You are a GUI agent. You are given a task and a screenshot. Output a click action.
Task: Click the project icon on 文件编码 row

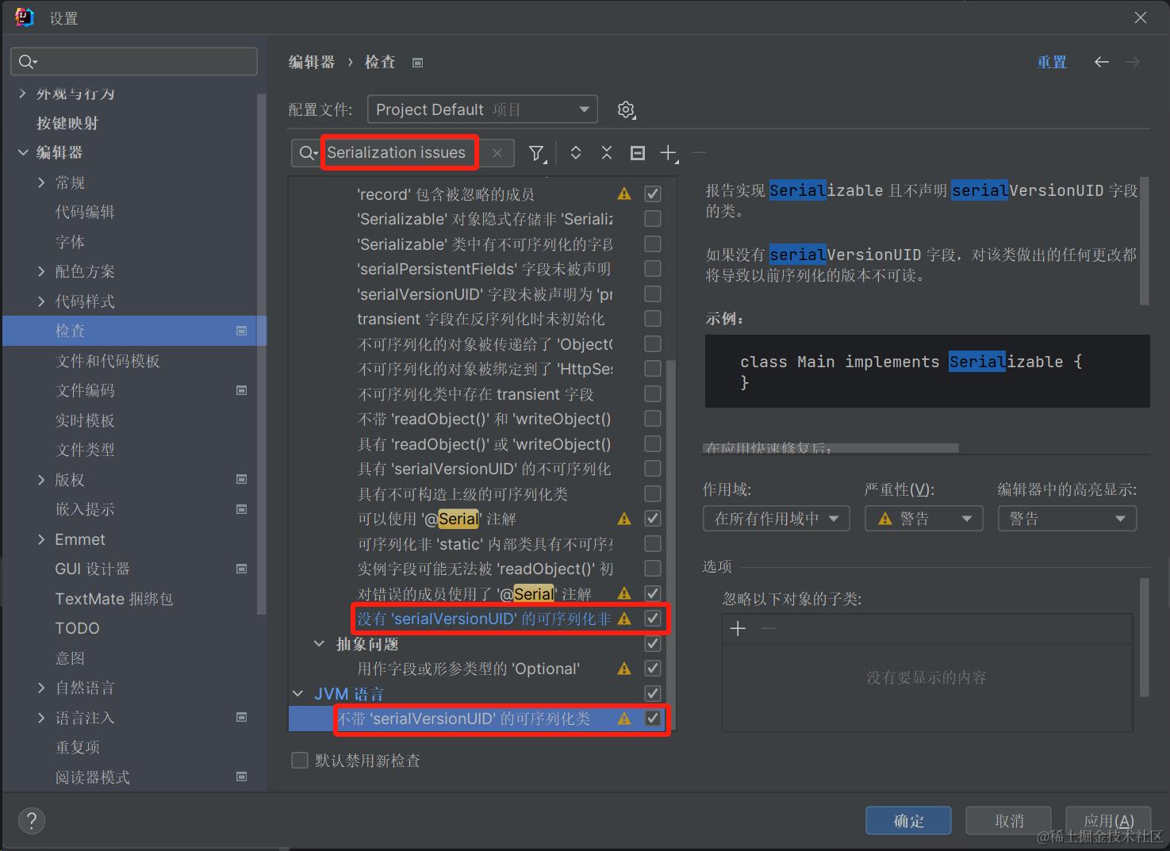click(x=242, y=390)
